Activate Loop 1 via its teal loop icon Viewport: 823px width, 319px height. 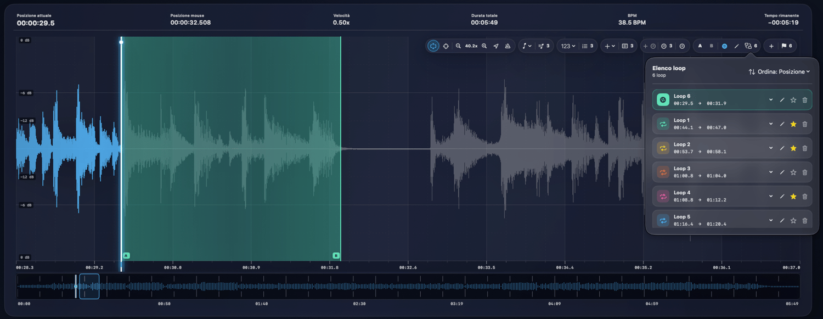663,124
